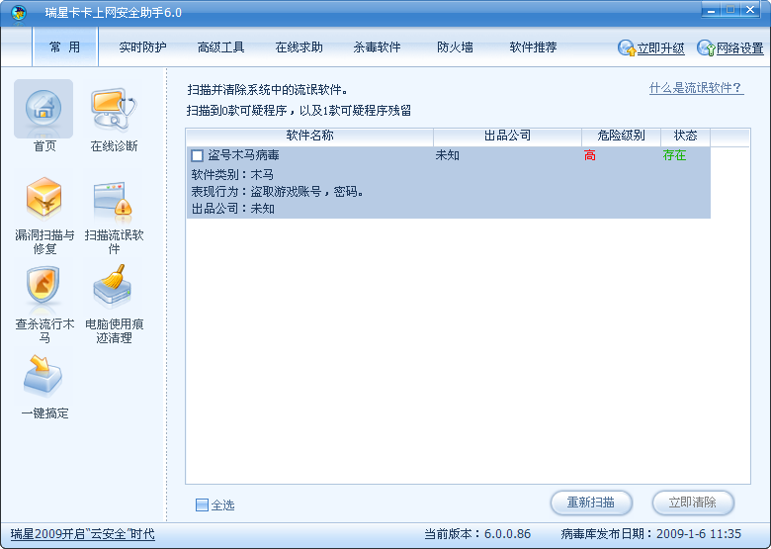Switch to the 常用 tab
This screenshot has height=549, width=771.
[x=65, y=46]
